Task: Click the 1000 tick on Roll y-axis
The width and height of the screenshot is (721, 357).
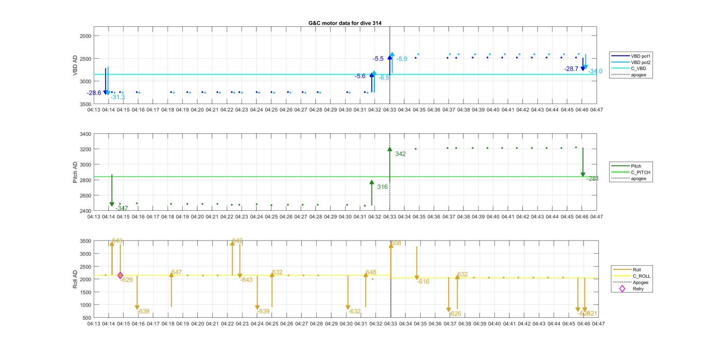Action: click(x=85, y=305)
